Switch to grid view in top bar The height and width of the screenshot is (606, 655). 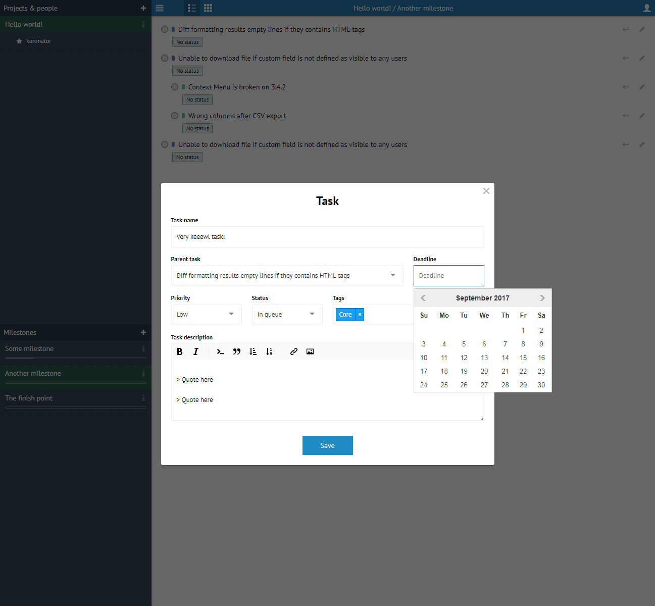click(208, 8)
